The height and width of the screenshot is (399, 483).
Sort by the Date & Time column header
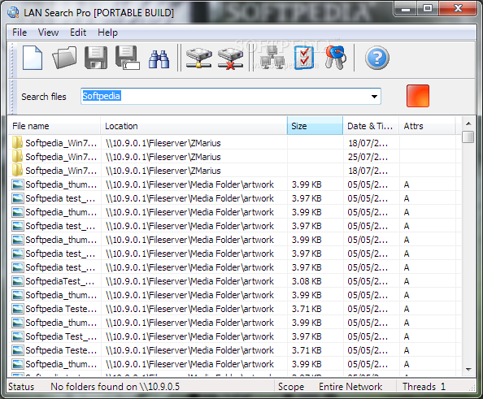coord(371,126)
